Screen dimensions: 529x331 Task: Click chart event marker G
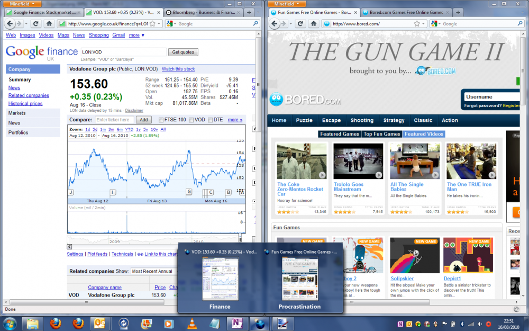point(189,192)
